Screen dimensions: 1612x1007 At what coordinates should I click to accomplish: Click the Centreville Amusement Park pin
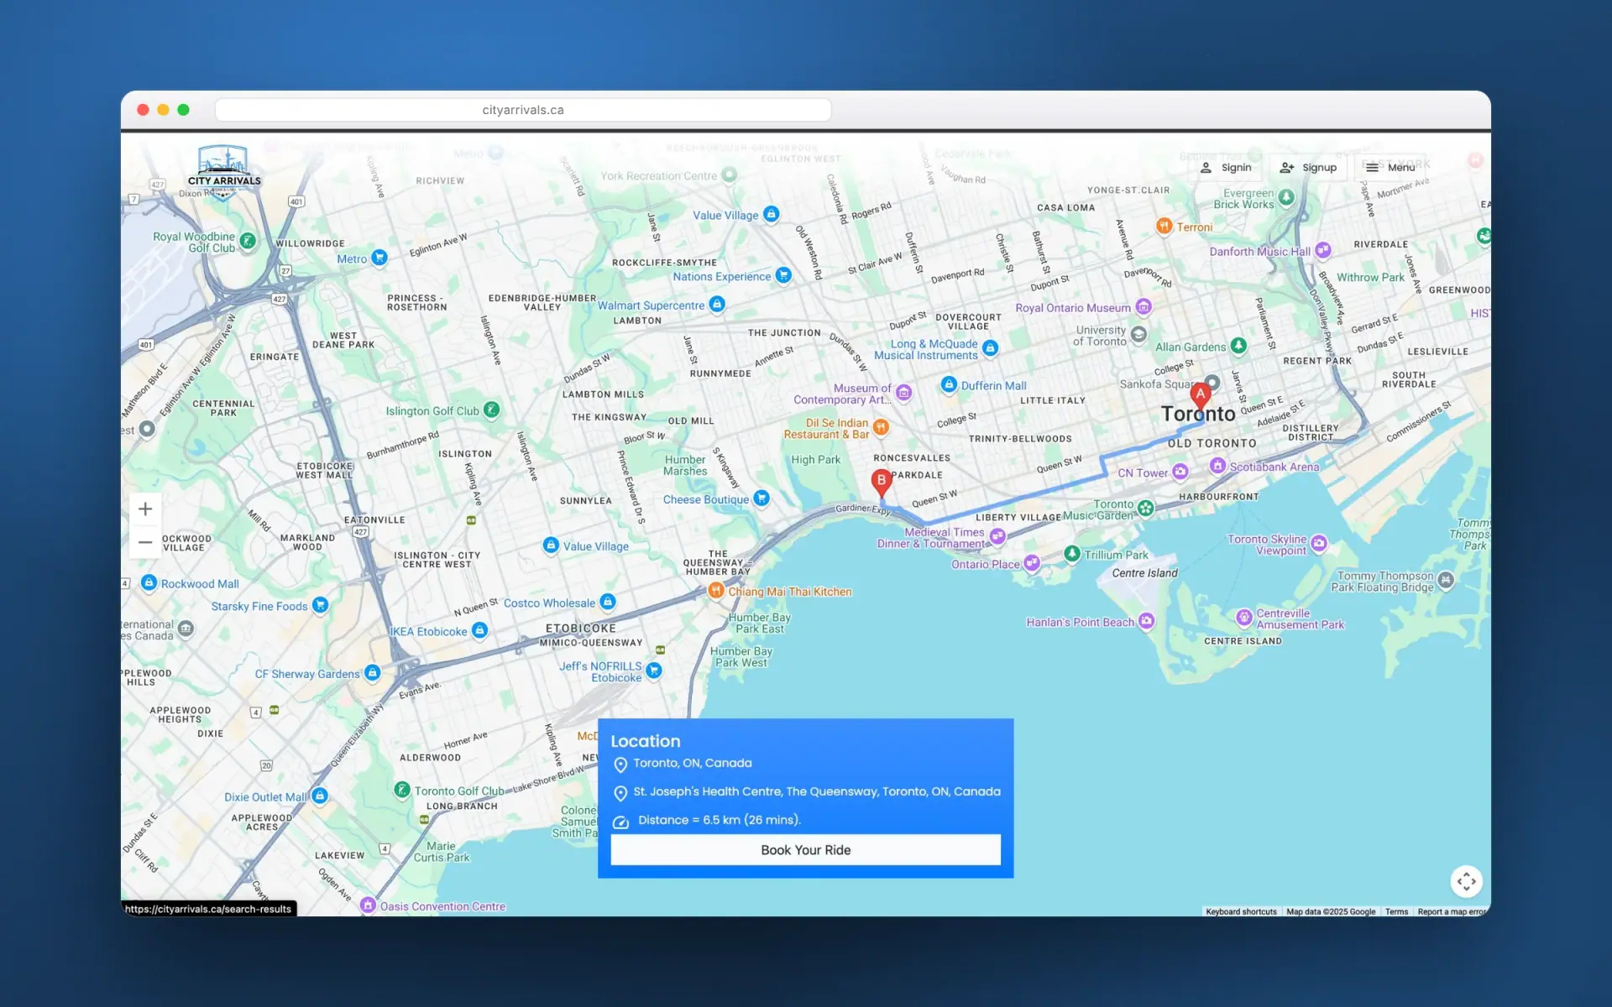[1244, 618]
